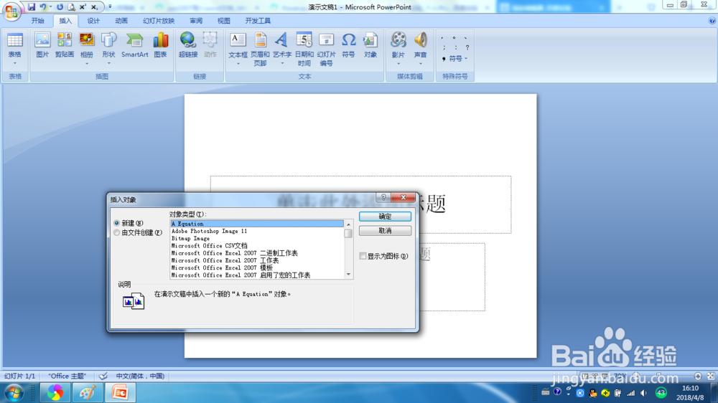Select 'Excel 2007 二进制工作表' list entry
The height and width of the screenshot is (403, 718).
(x=257, y=253)
